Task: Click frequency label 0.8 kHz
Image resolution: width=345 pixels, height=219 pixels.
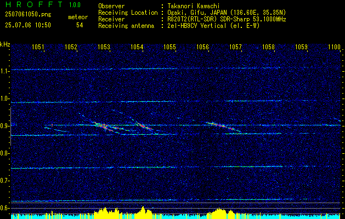Action: tap(4, 153)
